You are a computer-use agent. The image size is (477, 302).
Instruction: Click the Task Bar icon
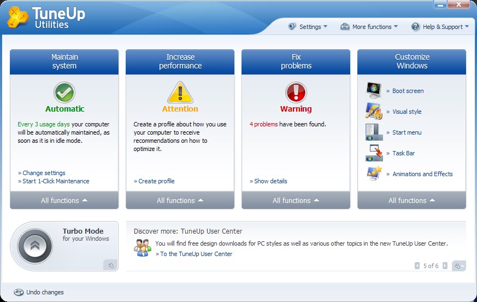pos(374,153)
